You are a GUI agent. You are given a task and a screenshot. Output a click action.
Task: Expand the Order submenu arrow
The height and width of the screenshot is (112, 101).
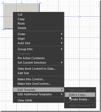pyautogui.click(x=62, y=34)
